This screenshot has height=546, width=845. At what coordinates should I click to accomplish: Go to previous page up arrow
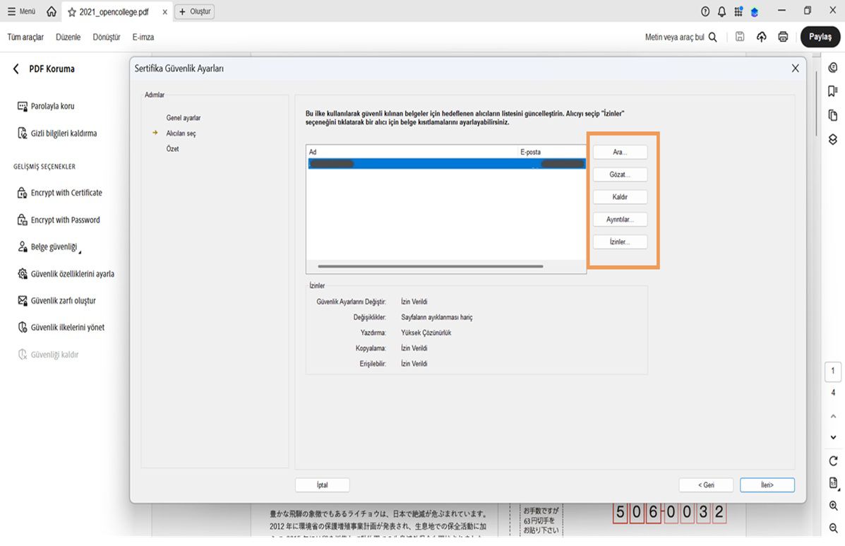tap(833, 416)
